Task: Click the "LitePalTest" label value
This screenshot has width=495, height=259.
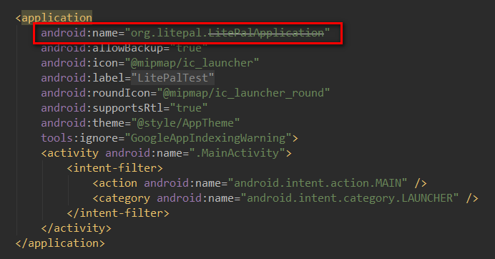Action: tap(172, 78)
